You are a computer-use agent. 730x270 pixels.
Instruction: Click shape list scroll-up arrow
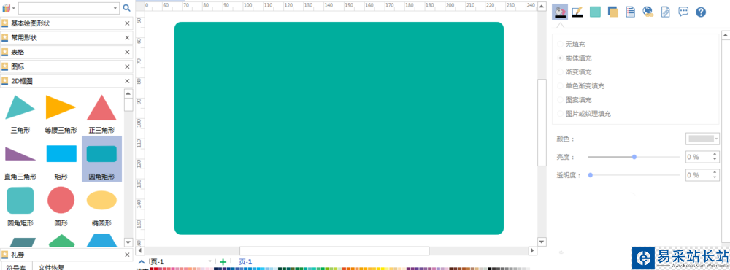(x=128, y=93)
